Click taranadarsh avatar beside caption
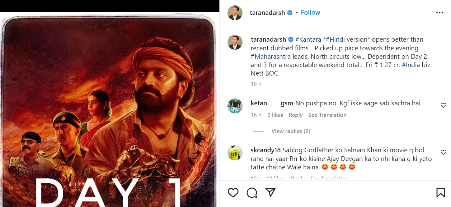The width and height of the screenshot is (451, 207). [x=235, y=42]
